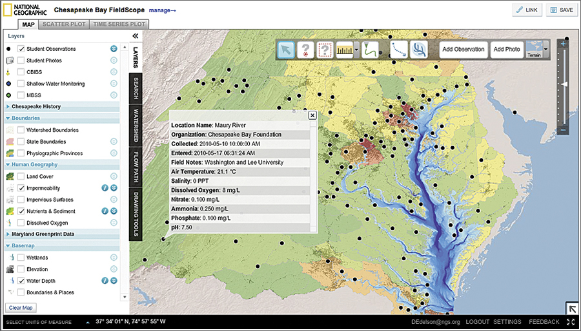
Task: Open the SEARCH vertical tab
Action: 136,88
